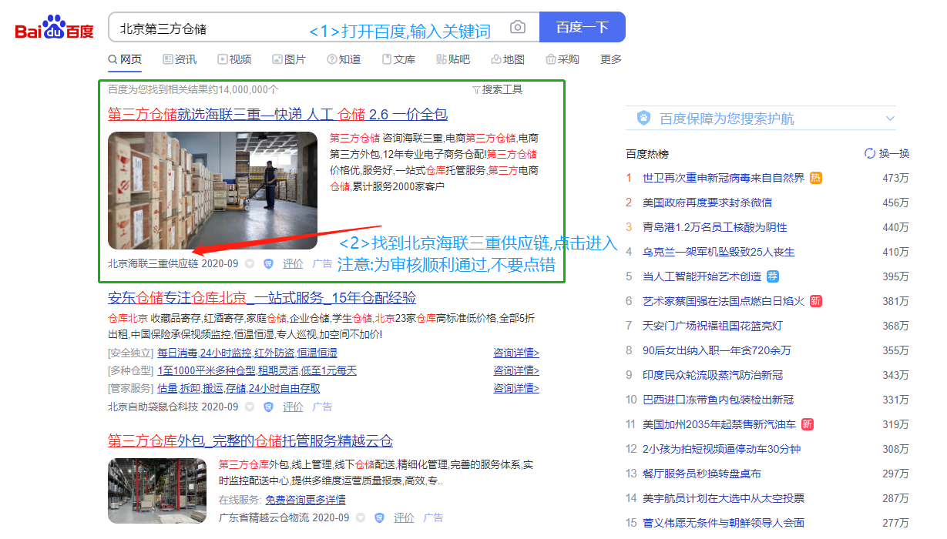Click 咨询详情 in the 多种仓型 row

click(516, 370)
